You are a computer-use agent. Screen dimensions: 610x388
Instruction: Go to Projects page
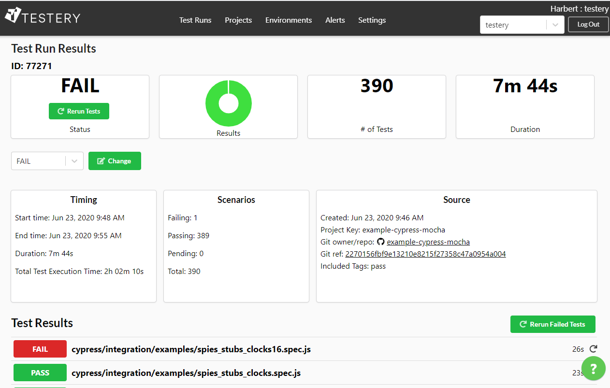pyautogui.click(x=238, y=20)
